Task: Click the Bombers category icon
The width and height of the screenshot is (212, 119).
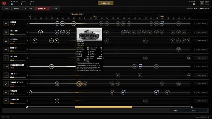Action: (6, 92)
